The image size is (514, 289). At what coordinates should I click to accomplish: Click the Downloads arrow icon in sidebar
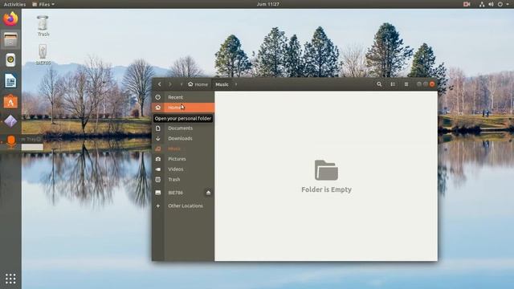tap(158, 139)
